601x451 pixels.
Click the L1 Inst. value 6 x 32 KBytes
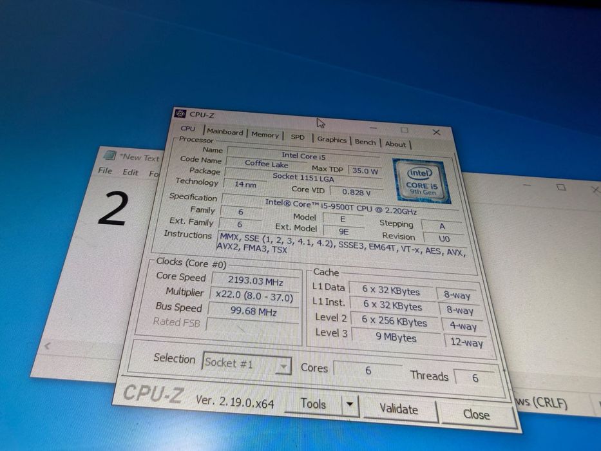pos(392,305)
